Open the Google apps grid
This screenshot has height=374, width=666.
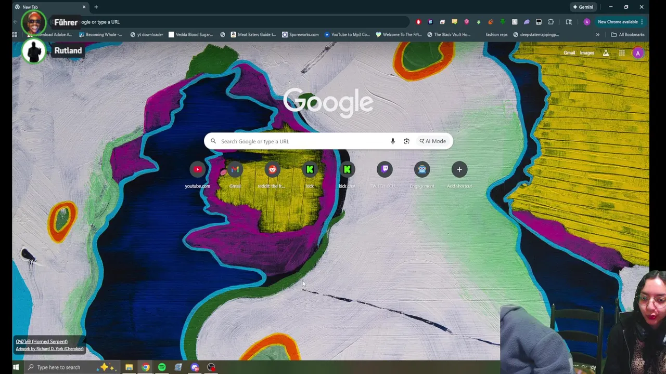pyautogui.click(x=622, y=53)
